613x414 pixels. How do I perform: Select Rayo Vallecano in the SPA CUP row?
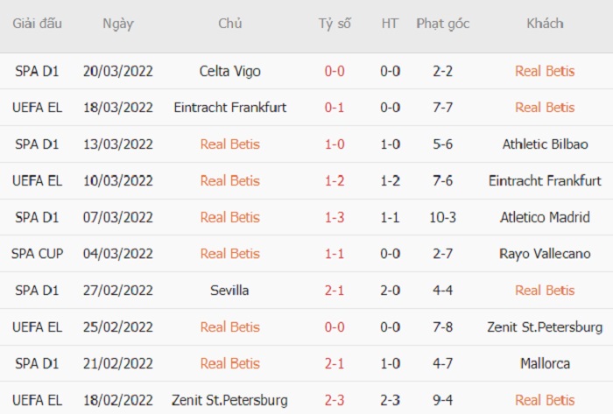[x=545, y=254]
